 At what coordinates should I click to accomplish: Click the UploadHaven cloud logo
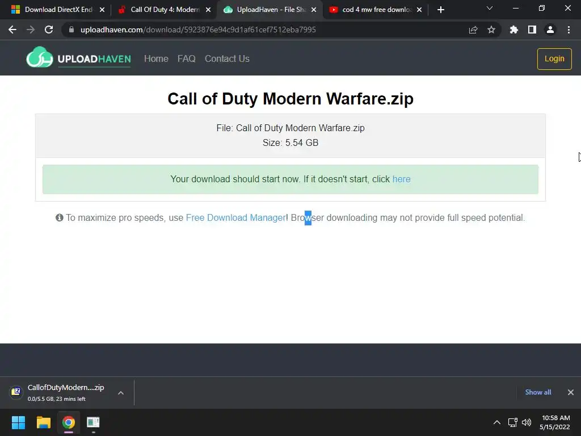[x=39, y=57]
